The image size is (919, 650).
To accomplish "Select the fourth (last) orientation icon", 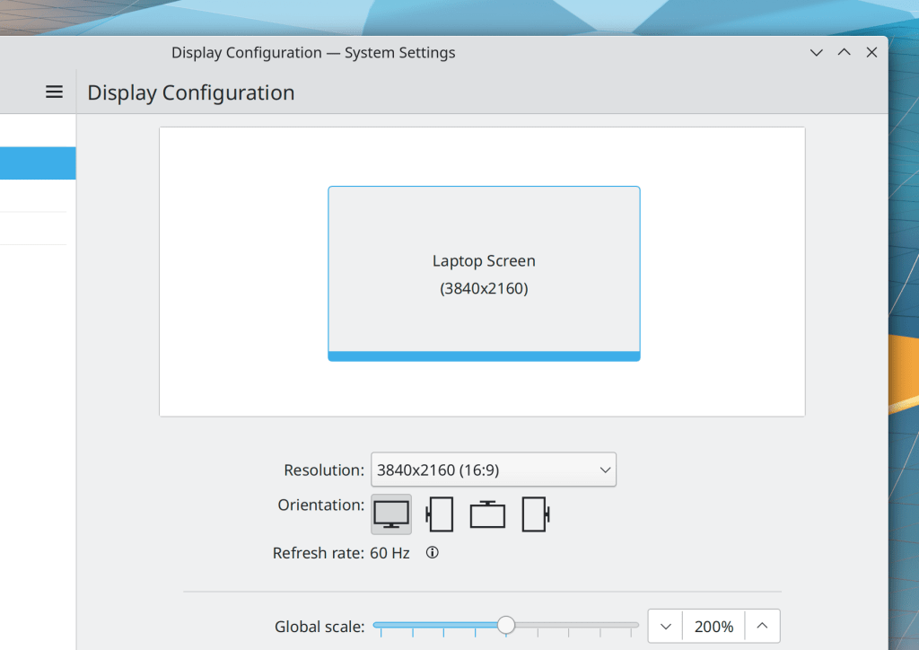I will pos(536,514).
